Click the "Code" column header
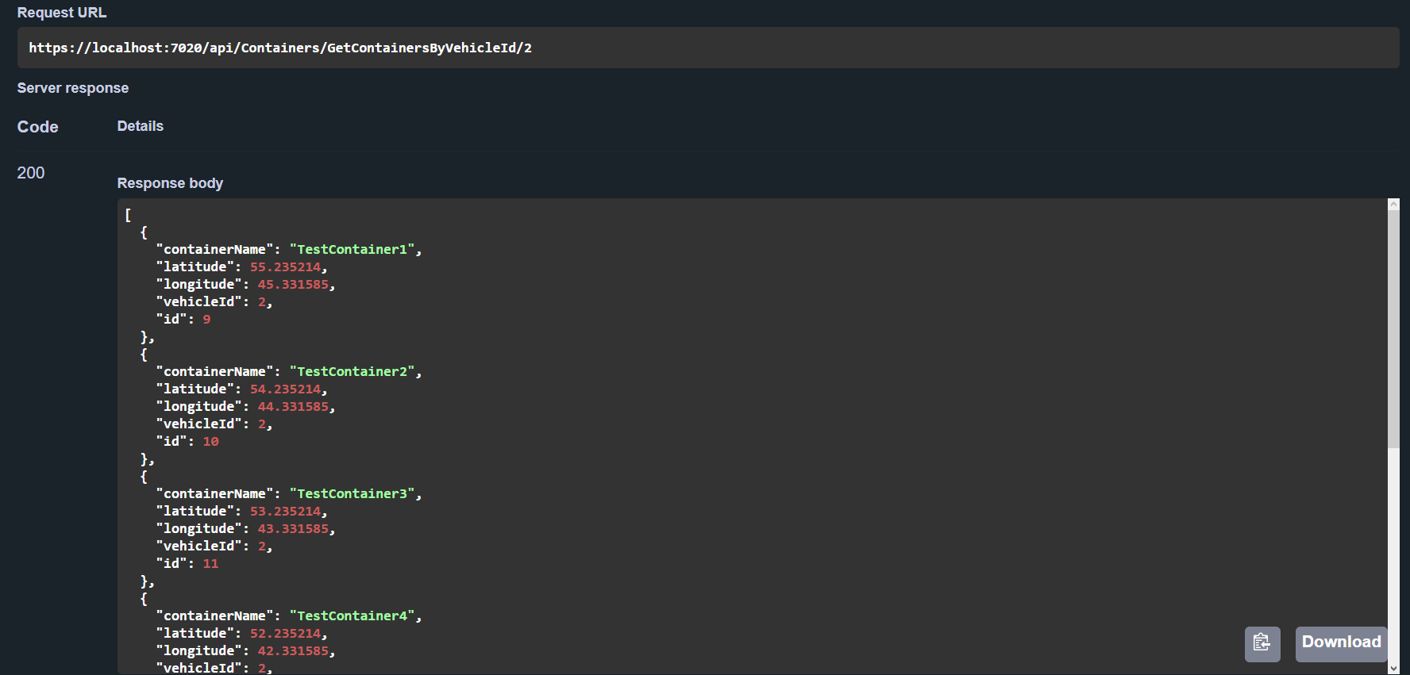Viewport: 1410px width, 675px height. pos(38,127)
